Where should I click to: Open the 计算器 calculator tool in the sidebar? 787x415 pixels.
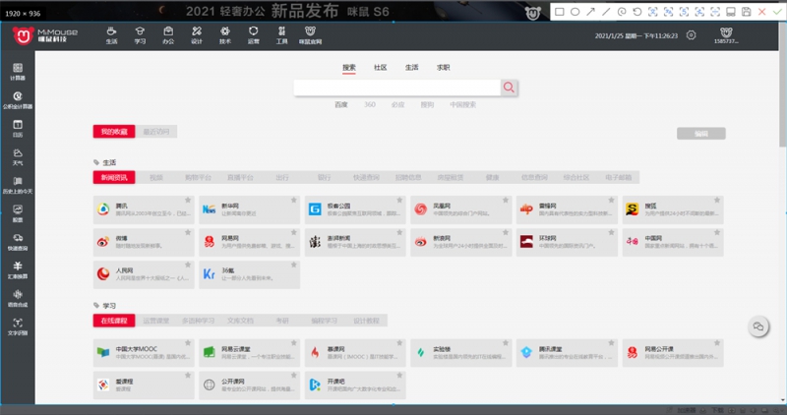point(18,71)
